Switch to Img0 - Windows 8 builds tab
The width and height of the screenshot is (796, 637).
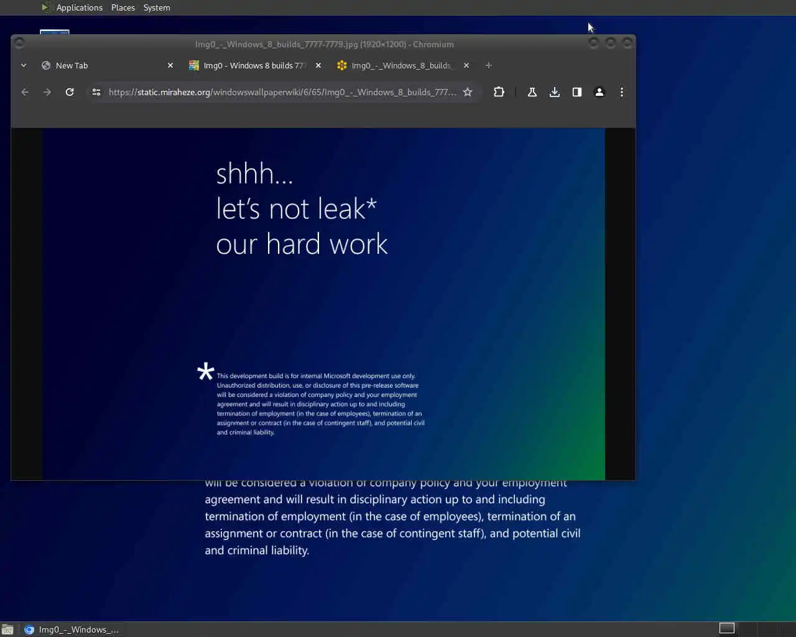point(255,65)
